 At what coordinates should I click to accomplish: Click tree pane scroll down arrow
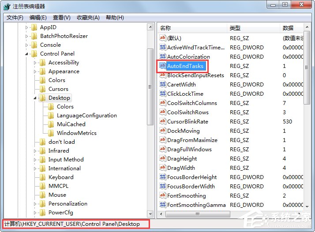(x=150, y=214)
